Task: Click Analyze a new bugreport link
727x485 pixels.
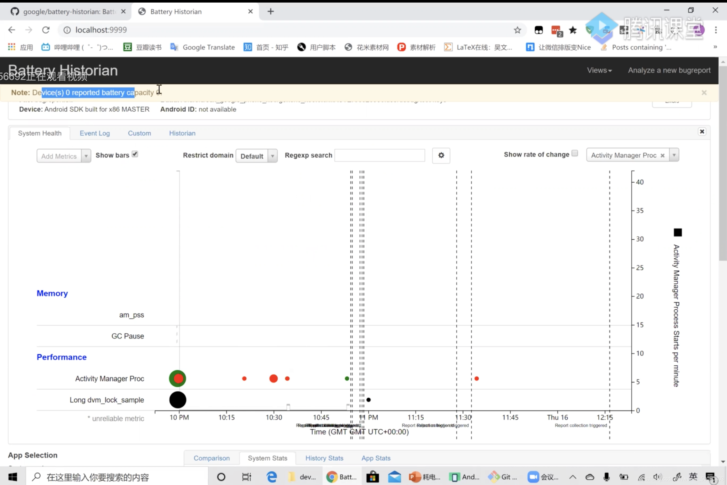Action: click(669, 70)
